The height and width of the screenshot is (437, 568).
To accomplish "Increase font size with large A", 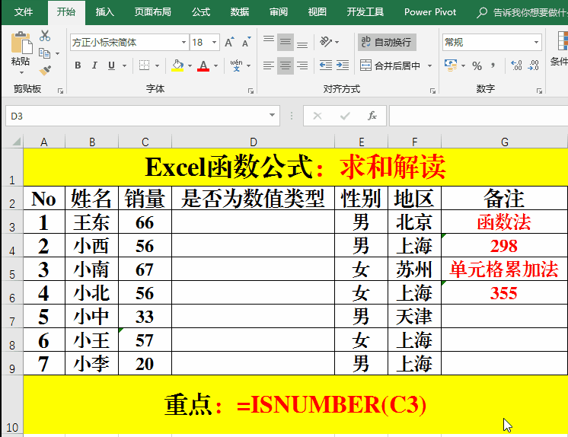I will click(x=229, y=43).
